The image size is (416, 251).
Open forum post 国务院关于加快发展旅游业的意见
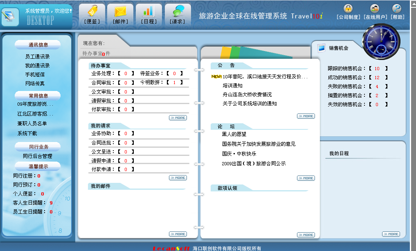coord(259,144)
